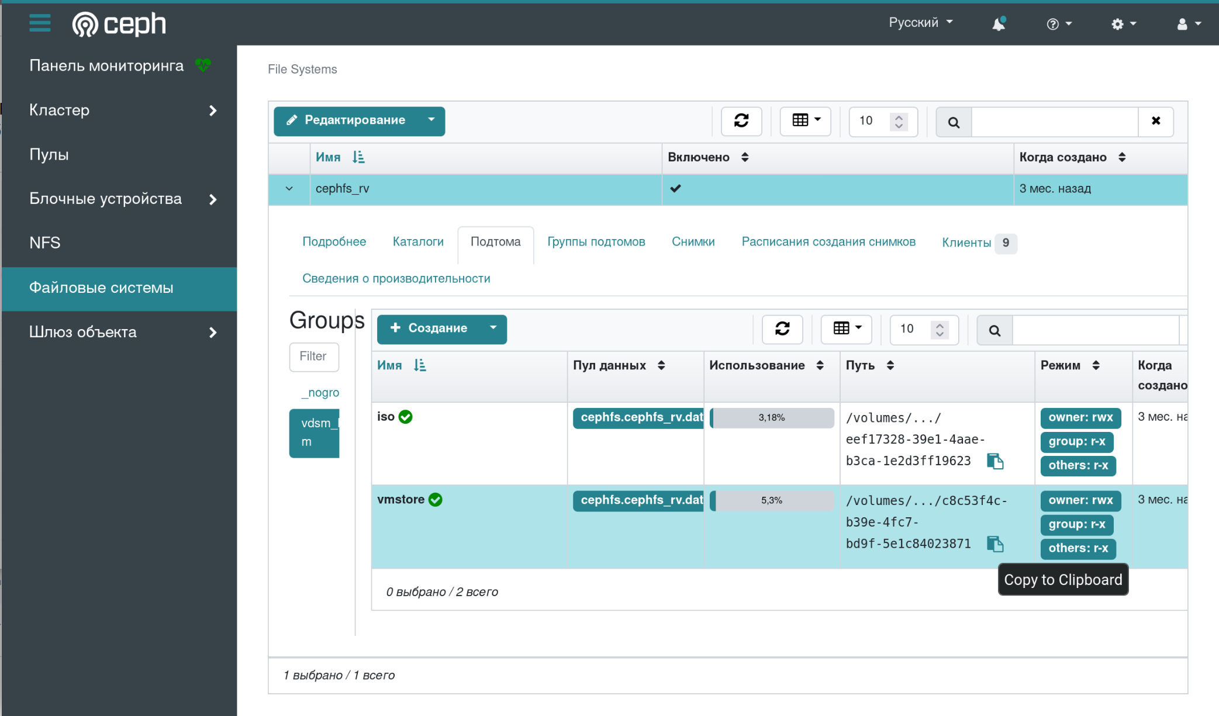Viewport: 1219px width, 716px height.
Task: Open the Клиенты tab
Action: (x=966, y=243)
